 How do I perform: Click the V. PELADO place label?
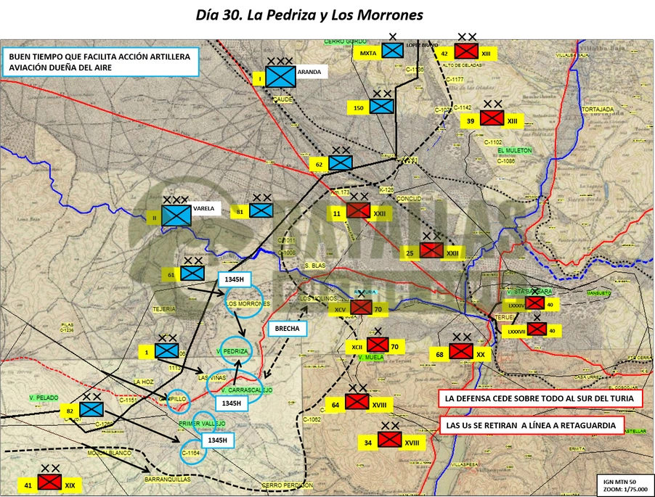click(x=44, y=398)
